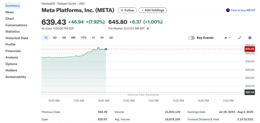This screenshot has width=260, height=123.
Task: Expand chart to full screen
Action: 240,38
